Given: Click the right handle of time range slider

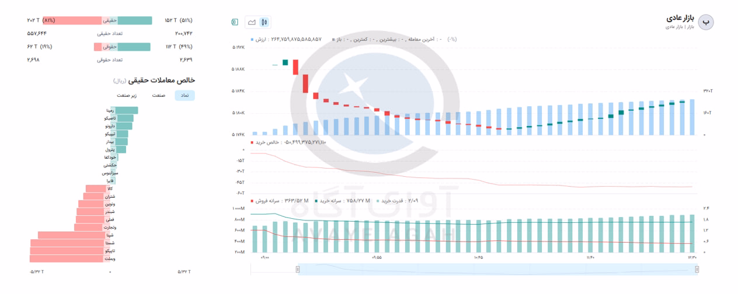Looking at the screenshot, I should click(697, 269).
